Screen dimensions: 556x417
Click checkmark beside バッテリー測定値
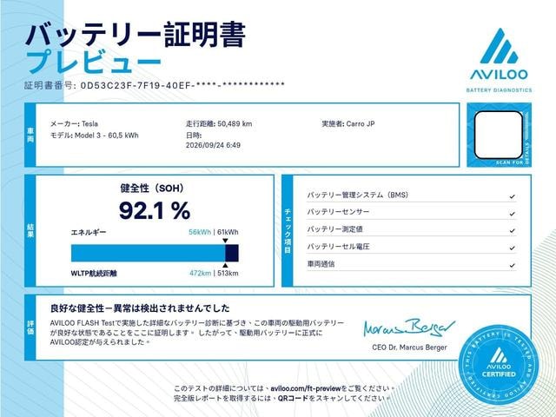point(512,230)
